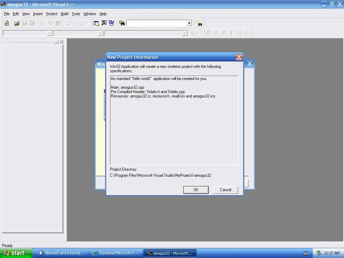Expand the WizardBar filter combo box
The width and height of the screenshot is (344, 258).
coord(100,33)
